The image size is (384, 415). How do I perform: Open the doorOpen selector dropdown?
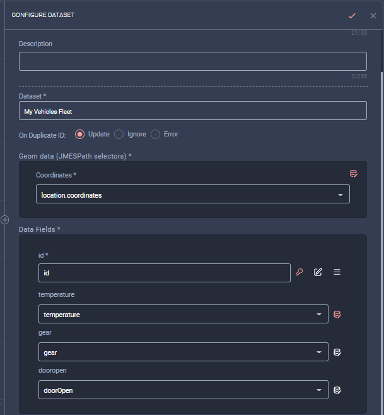pos(183,390)
